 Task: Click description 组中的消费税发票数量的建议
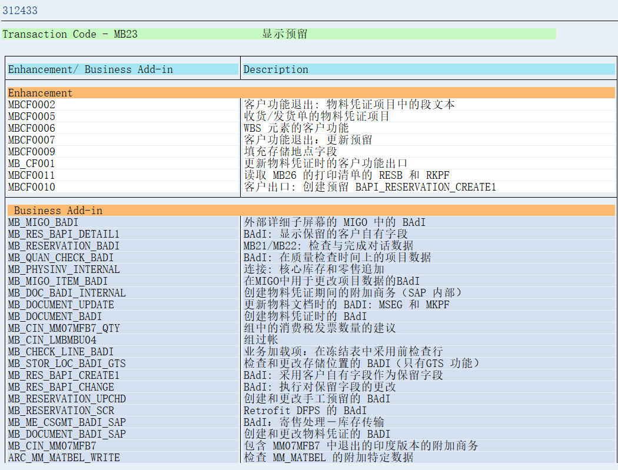[x=320, y=328]
